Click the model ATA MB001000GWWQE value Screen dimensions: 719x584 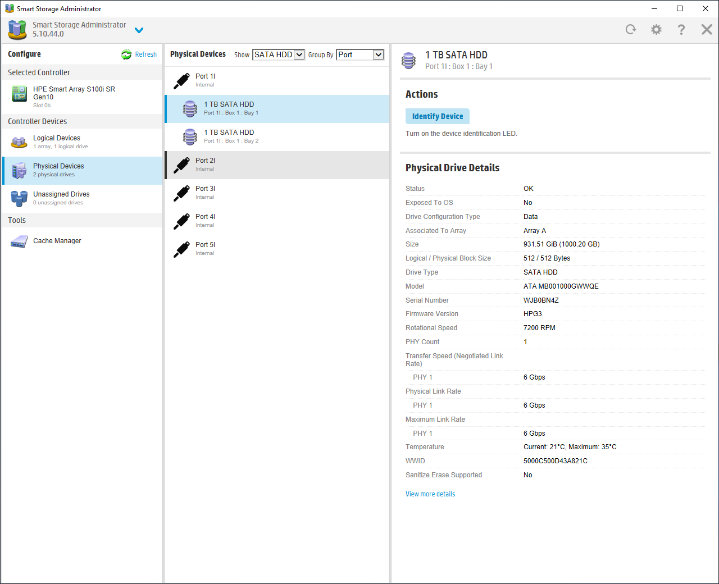561,286
